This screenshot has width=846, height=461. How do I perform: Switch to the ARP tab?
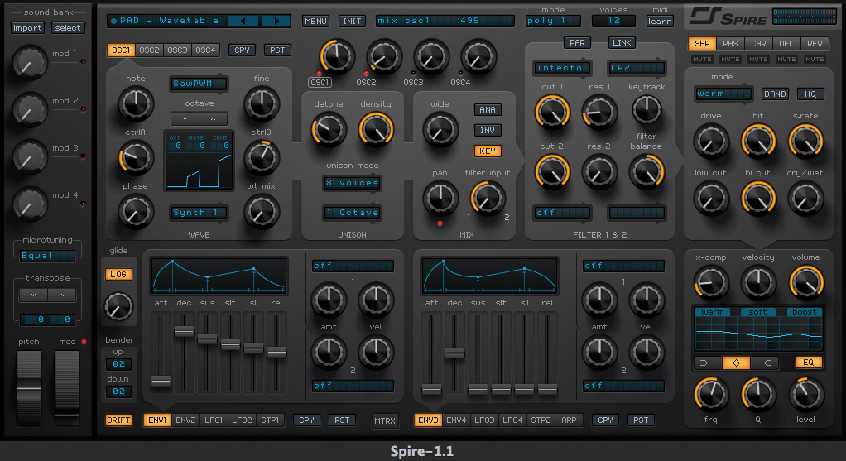tap(569, 420)
